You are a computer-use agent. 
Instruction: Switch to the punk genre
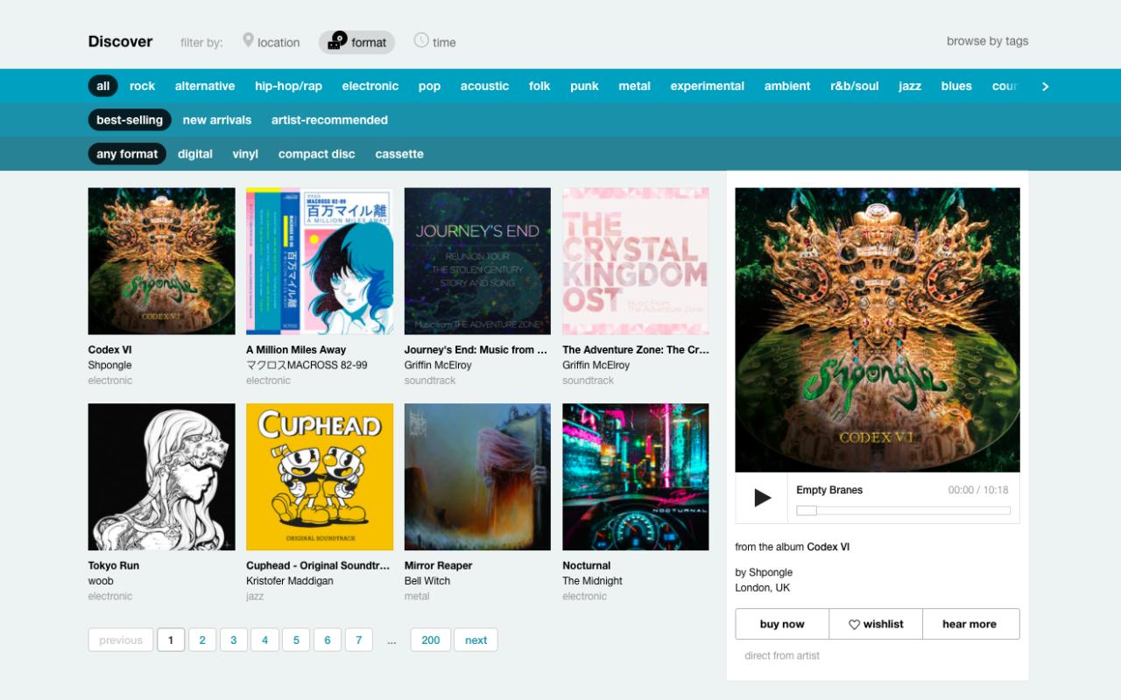(584, 86)
